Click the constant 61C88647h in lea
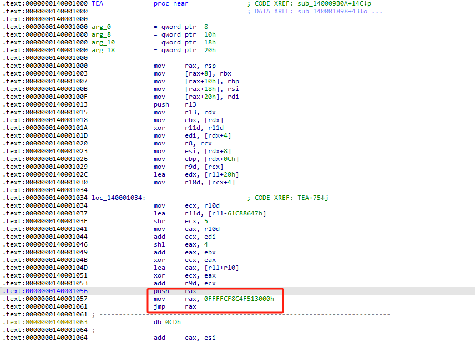This screenshot has height=342, width=475. 245,213
